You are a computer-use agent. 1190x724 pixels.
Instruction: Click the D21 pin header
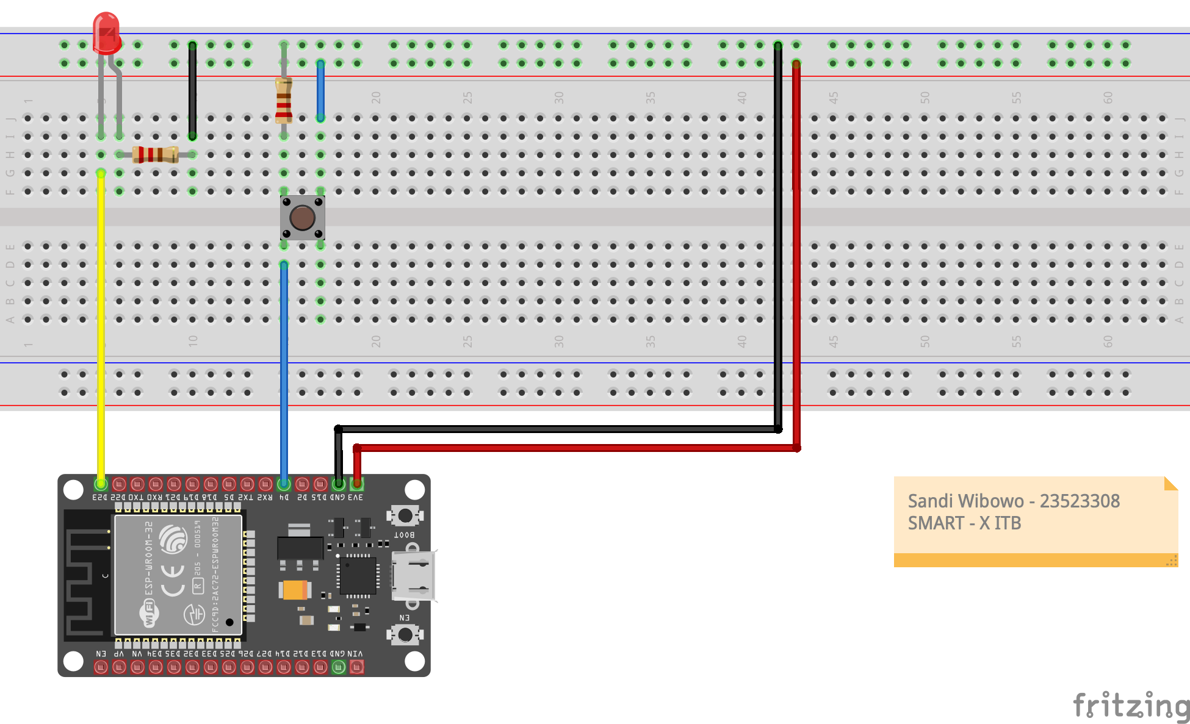click(x=174, y=484)
